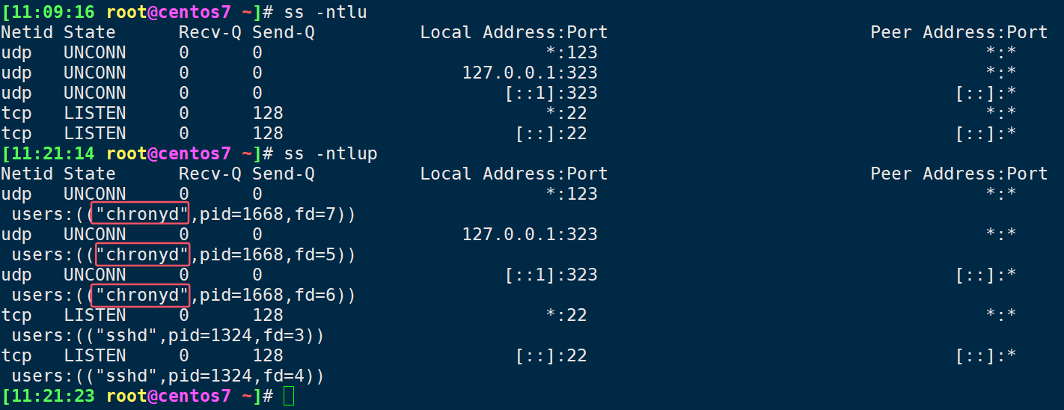Click the green terminal cursor block
The width and height of the screenshot is (1064, 410).
[290, 396]
